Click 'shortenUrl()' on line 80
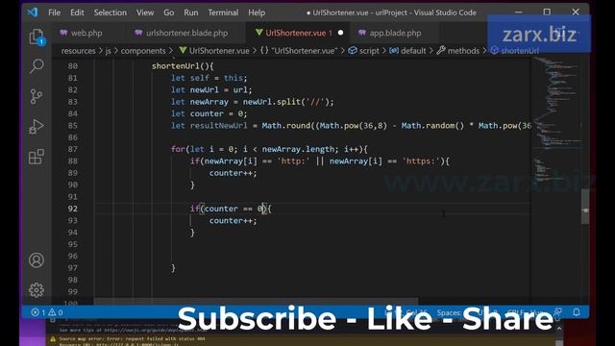The height and width of the screenshot is (346, 615). (x=181, y=66)
